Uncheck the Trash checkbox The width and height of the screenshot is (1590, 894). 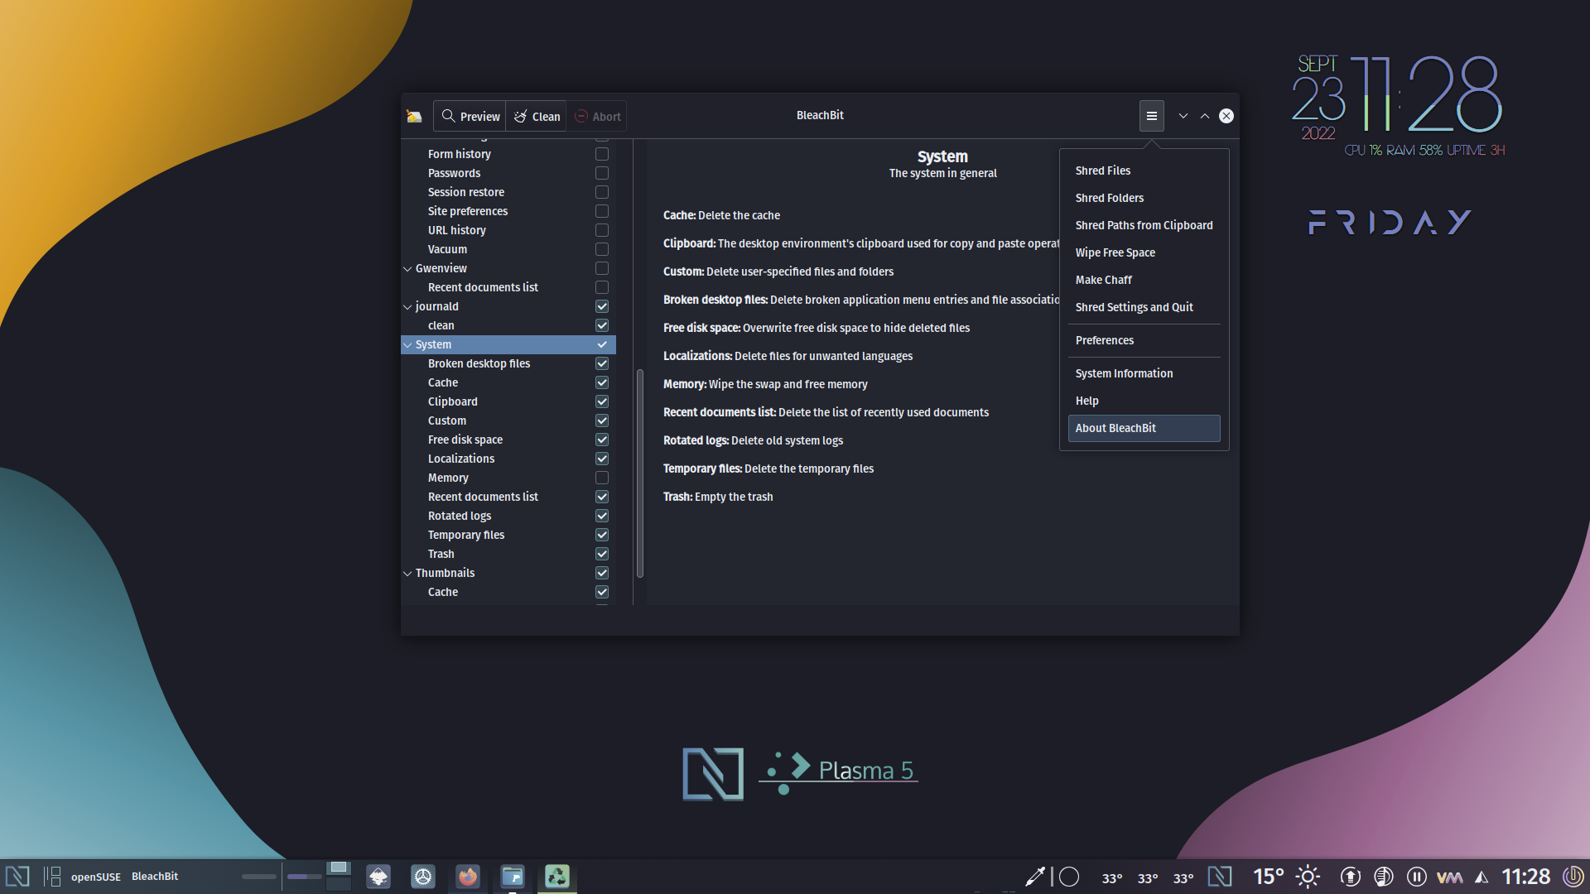point(602,554)
